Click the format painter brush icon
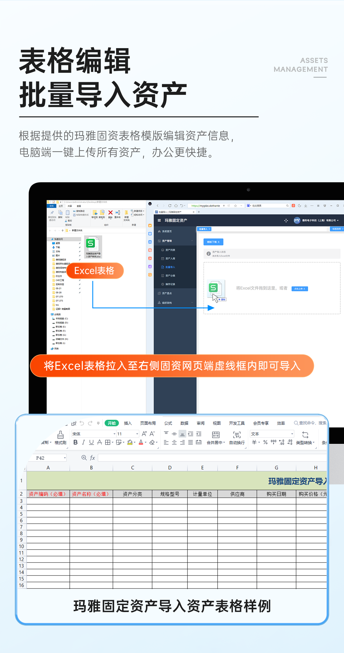The image size is (344, 653). click(x=60, y=435)
